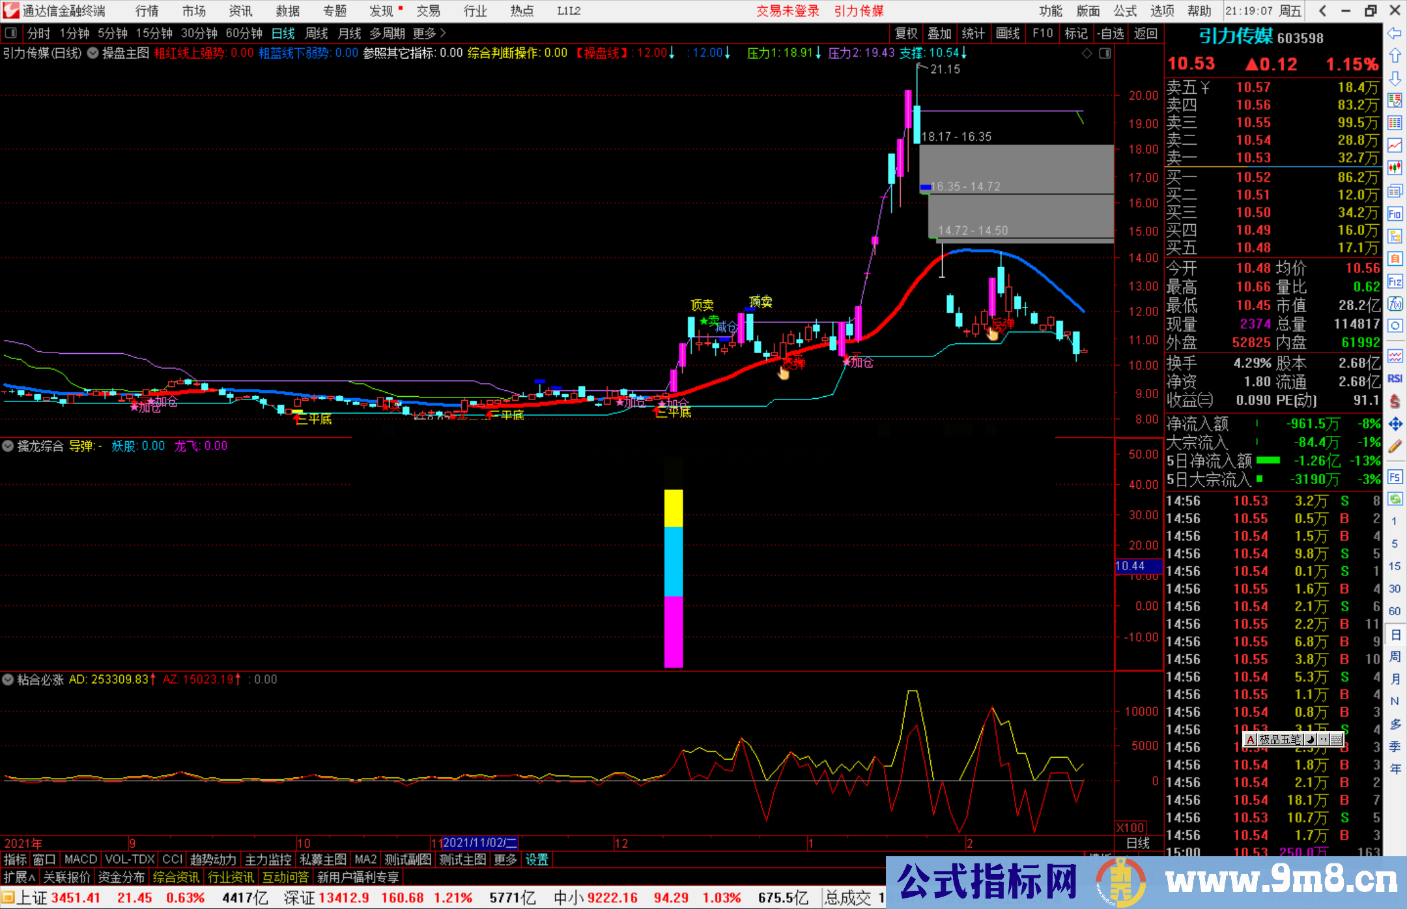Open the 更多 indicators option in bottom bar
This screenshot has height=909, width=1407.
click(x=505, y=860)
